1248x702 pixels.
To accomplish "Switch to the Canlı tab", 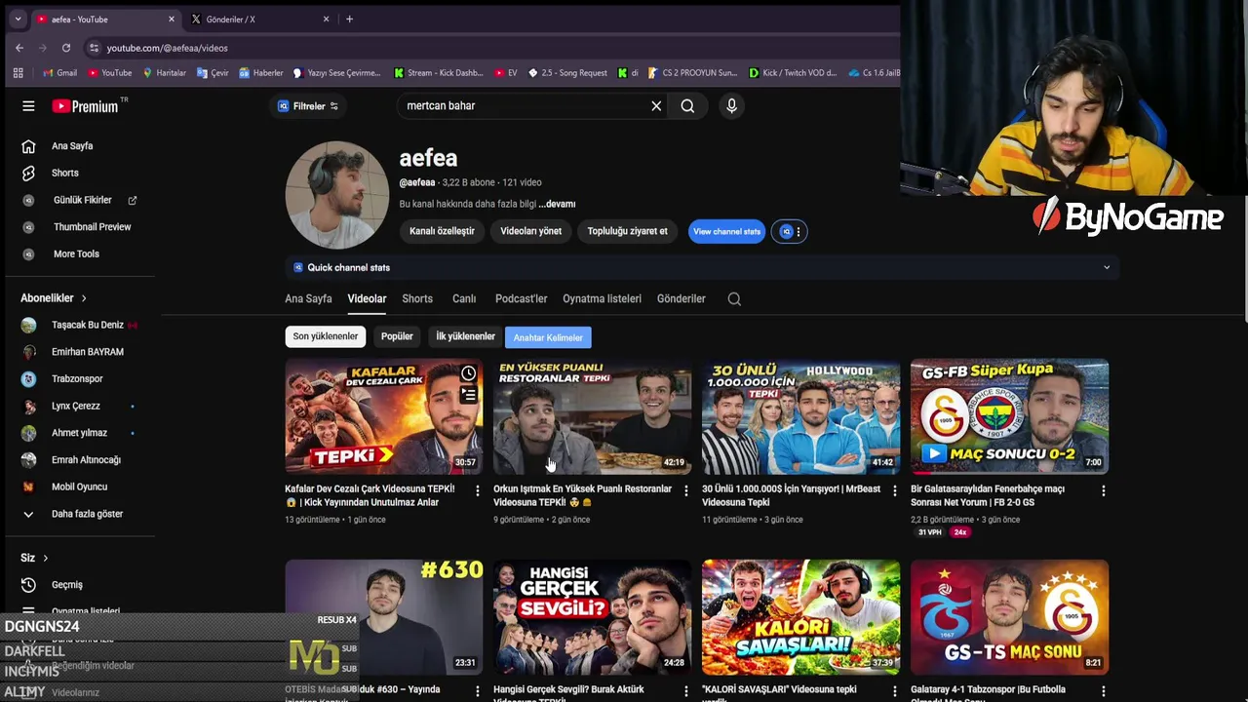I will (464, 298).
